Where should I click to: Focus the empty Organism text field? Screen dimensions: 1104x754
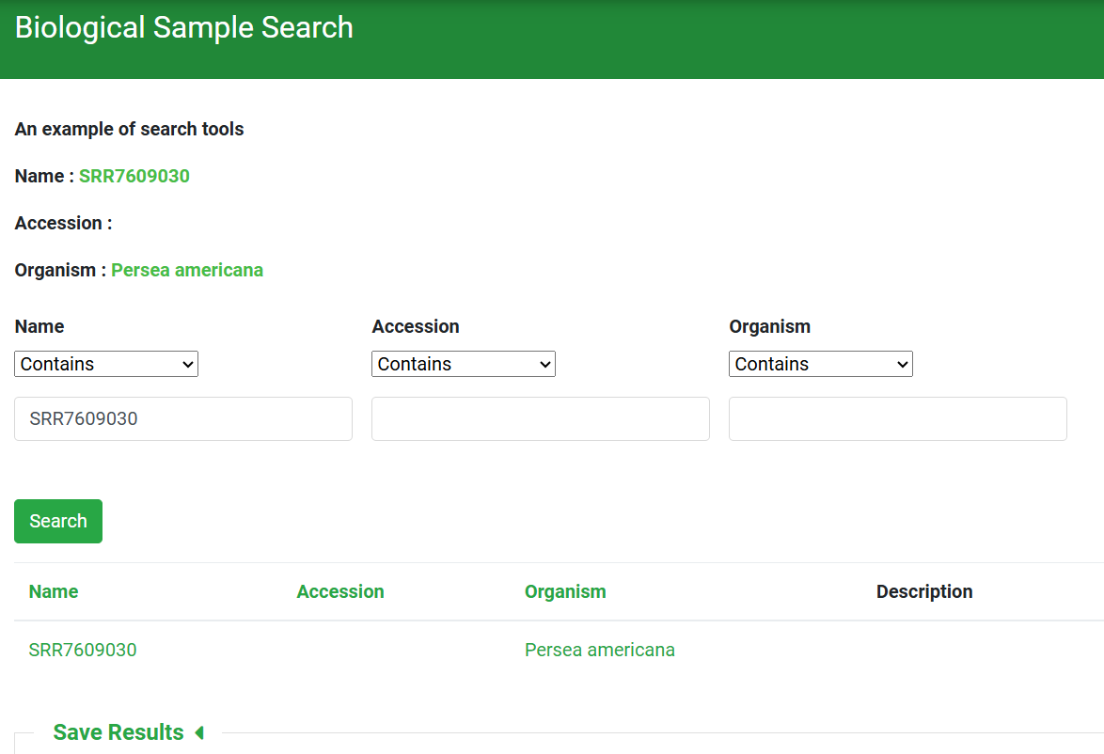pyautogui.click(x=898, y=418)
